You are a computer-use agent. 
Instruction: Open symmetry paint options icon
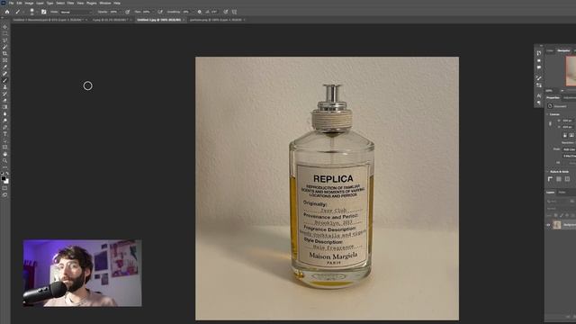[x=234, y=12]
